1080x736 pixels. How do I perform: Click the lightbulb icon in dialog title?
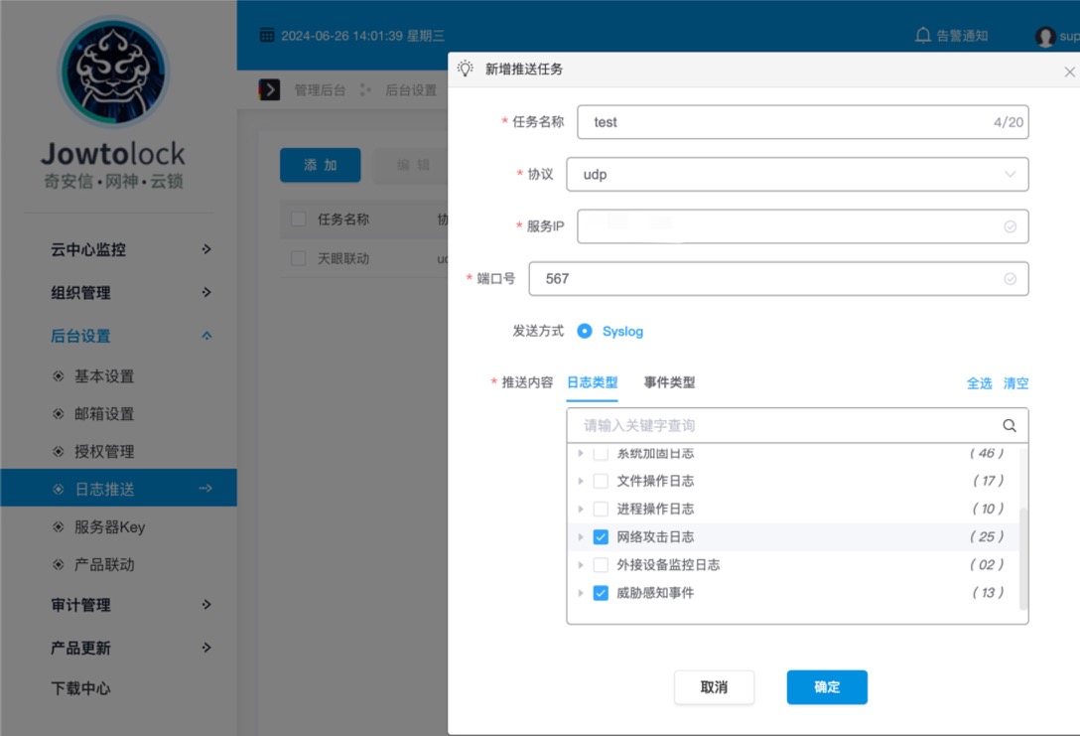(465, 69)
